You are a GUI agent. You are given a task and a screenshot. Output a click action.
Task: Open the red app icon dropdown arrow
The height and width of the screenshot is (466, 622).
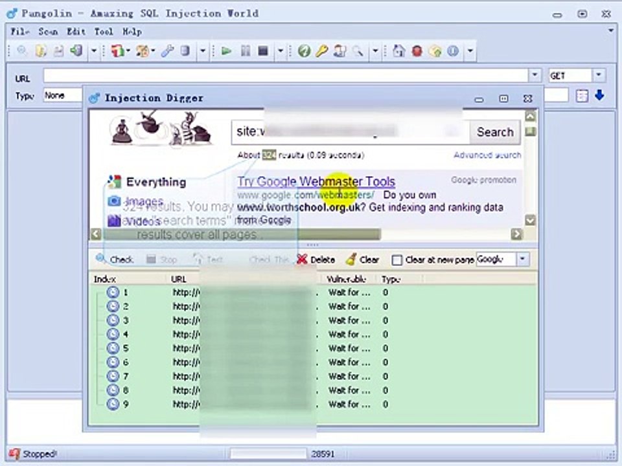(128, 50)
